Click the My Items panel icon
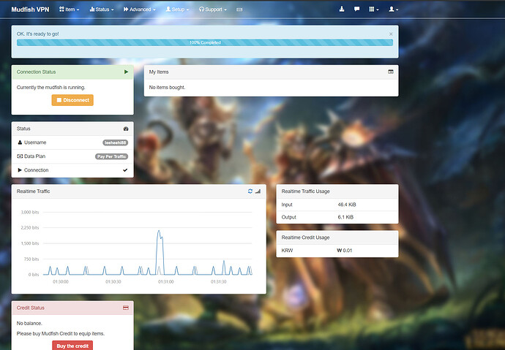 pos(391,72)
